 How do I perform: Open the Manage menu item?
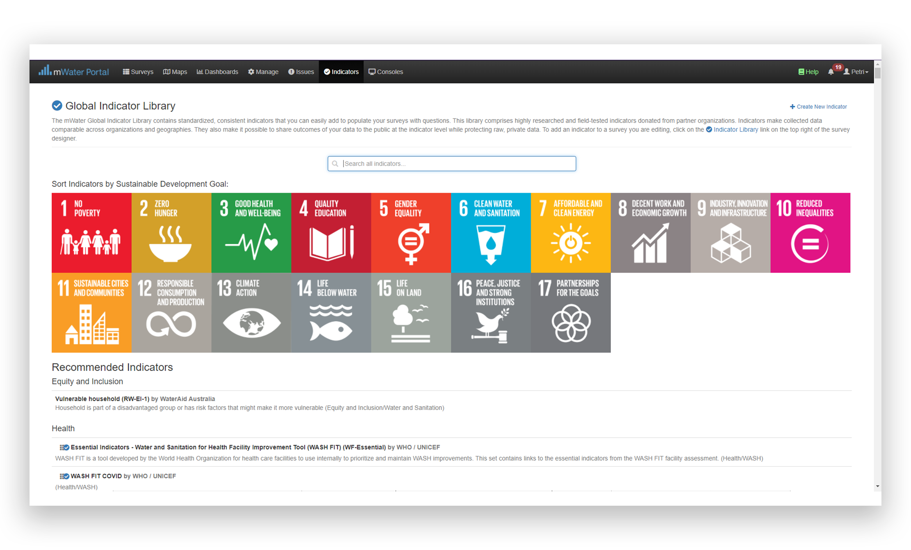click(263, 72)
